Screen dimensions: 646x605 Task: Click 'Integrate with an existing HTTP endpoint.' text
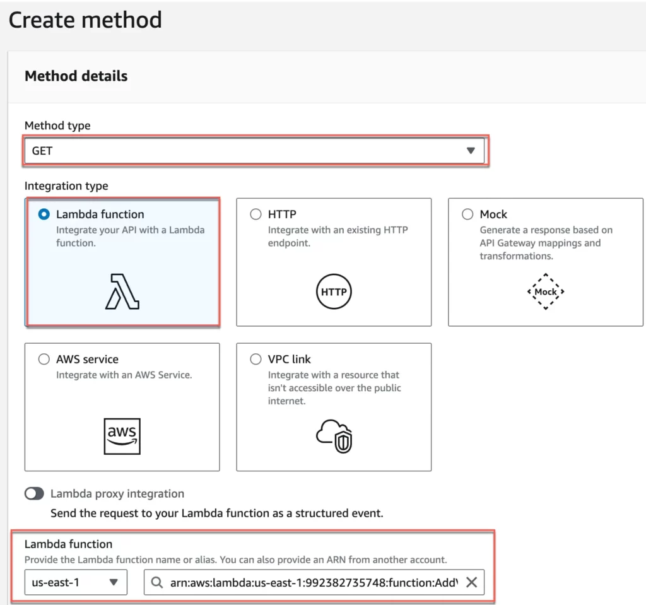(x=338, y=236)
